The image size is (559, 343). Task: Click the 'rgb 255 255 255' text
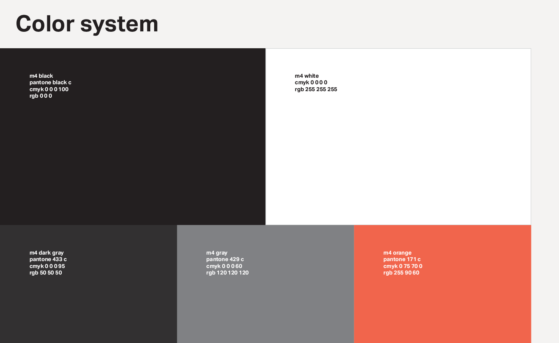click(316, 89)
